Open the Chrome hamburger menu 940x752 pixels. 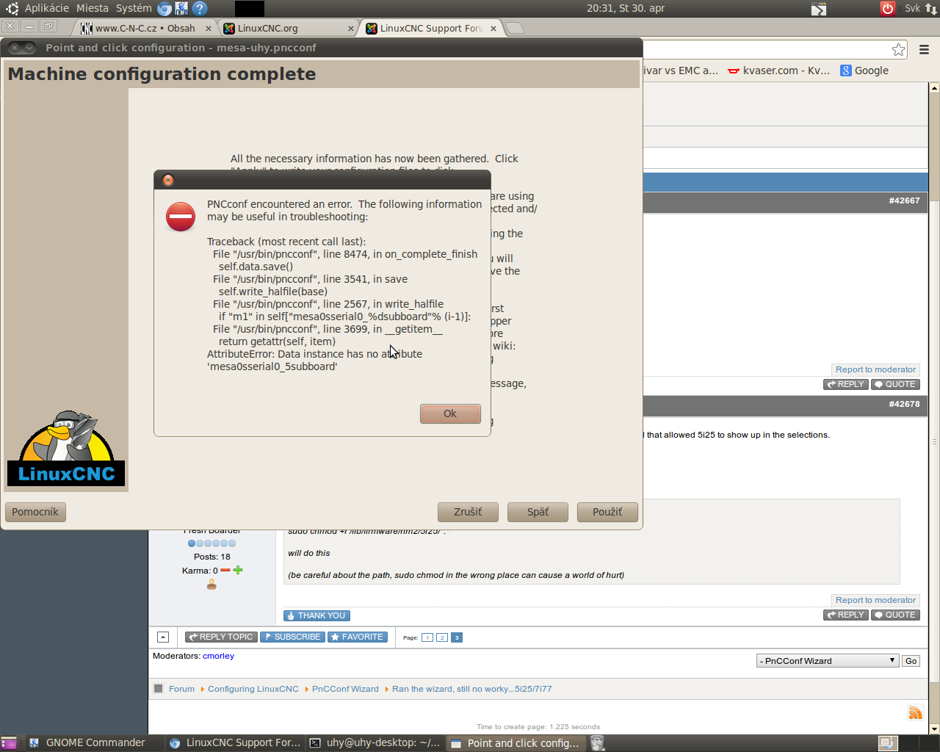pyautogui.click(x=924, y=50)
